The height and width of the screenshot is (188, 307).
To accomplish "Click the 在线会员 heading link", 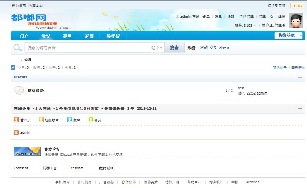I will 22,108.
